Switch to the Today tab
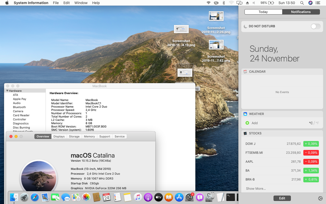 pyautogui.click(x=263, y=12)
